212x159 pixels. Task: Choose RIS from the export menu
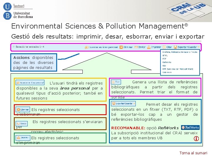point(164,66)
